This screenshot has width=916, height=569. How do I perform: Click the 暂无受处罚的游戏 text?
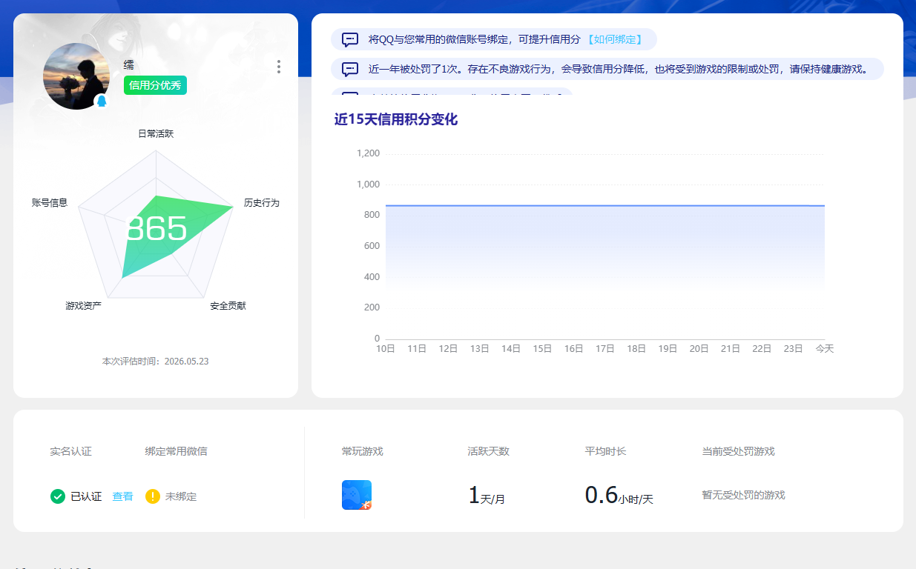point(743,495)
